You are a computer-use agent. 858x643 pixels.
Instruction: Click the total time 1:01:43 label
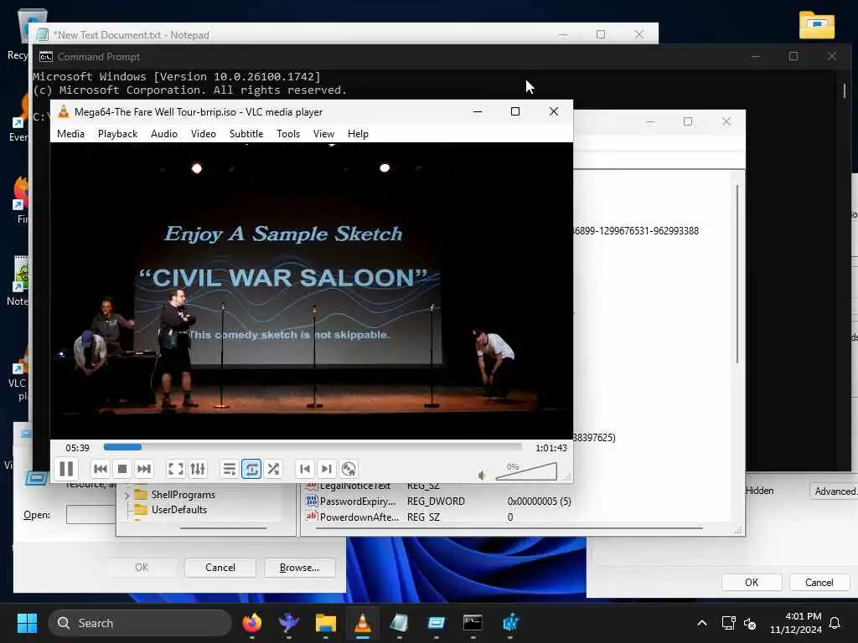pos(551,448)
